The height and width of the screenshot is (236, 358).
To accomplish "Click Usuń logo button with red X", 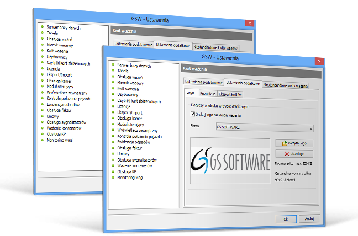I will tap(294, 154).
